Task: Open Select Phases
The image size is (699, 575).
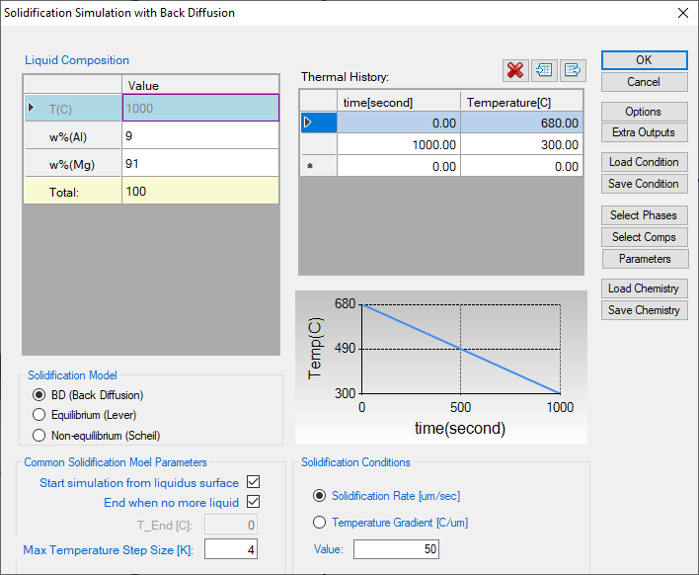Action: [644, 215]
